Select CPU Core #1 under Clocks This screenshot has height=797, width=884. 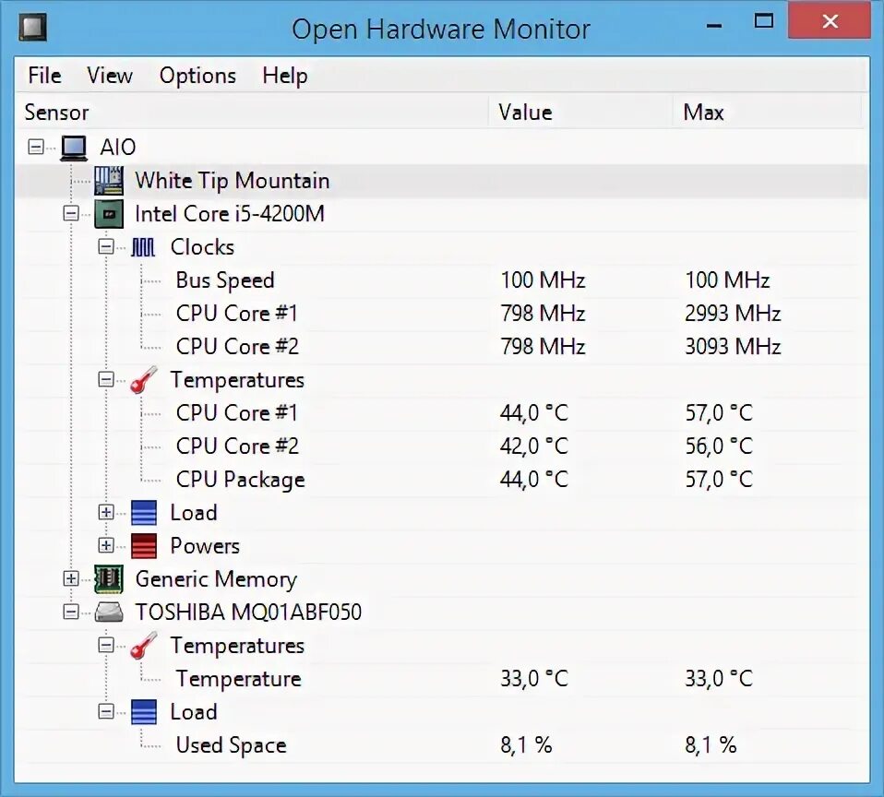coord(441,314)
